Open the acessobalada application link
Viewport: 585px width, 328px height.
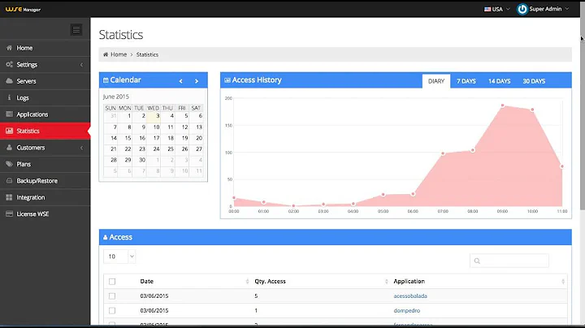click(410, 296)
